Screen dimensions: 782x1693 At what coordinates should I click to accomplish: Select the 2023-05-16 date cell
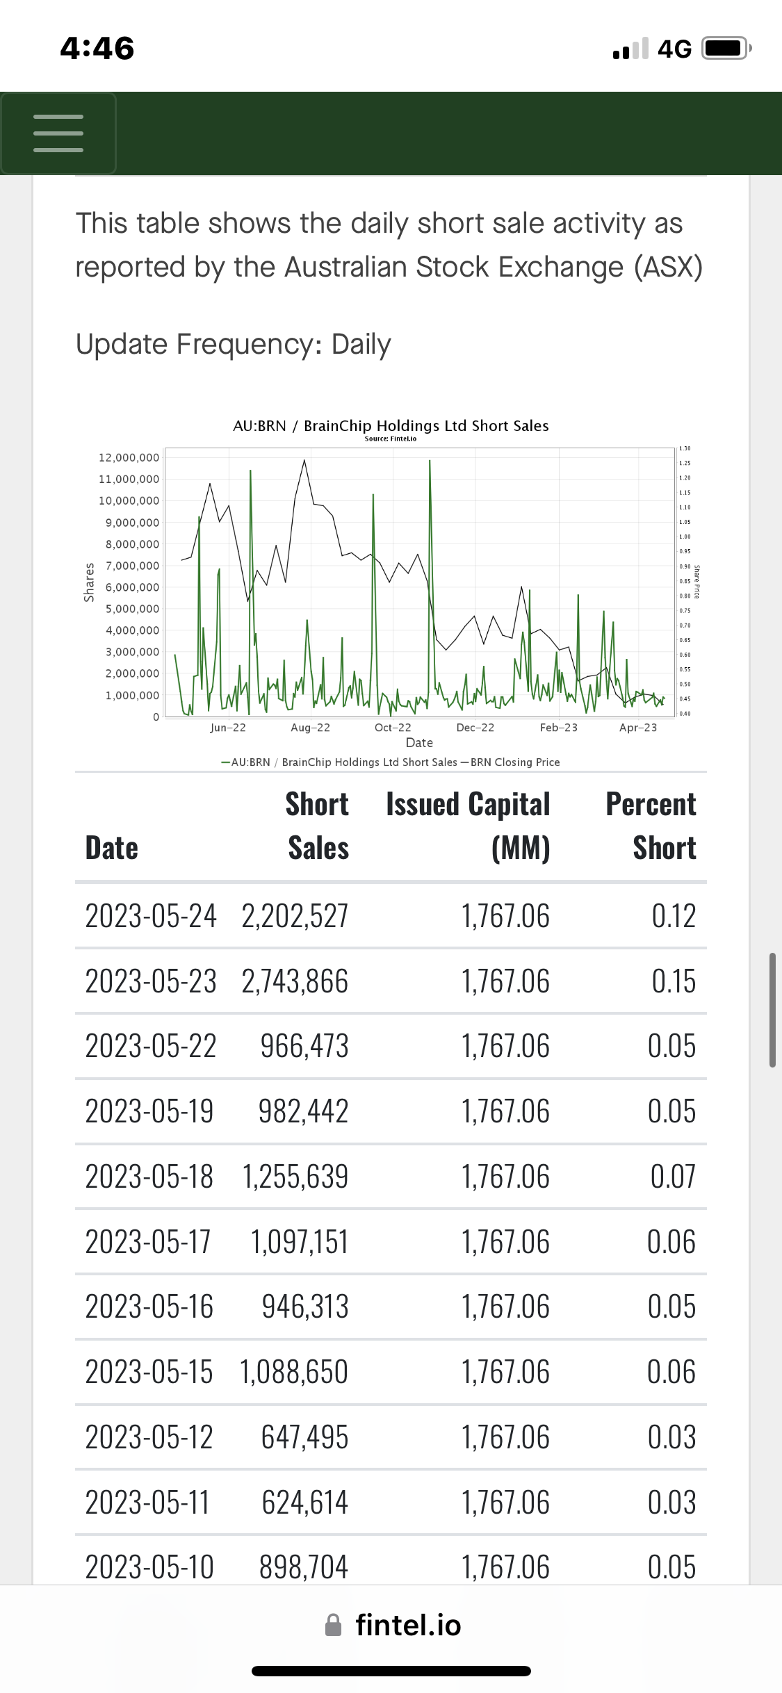tap(149, 1306)
